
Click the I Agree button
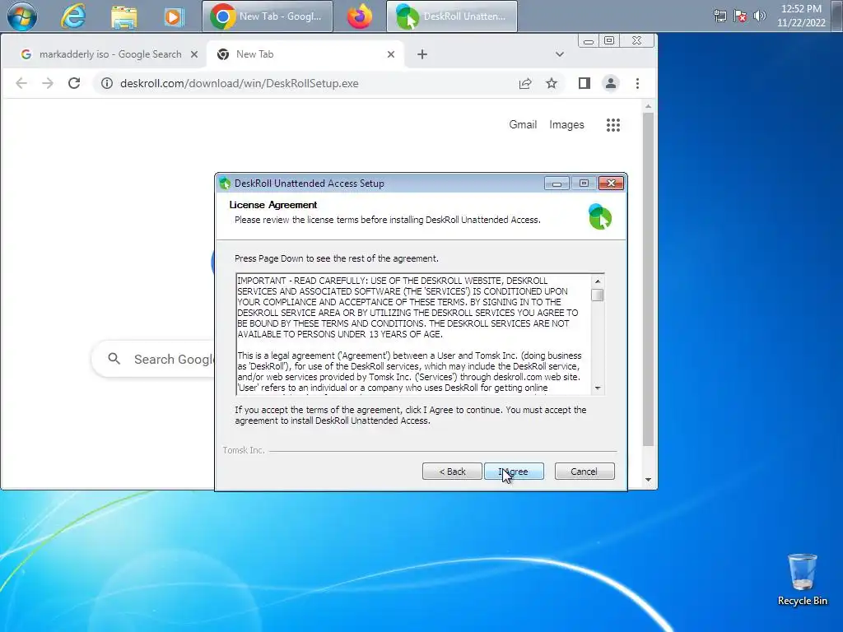(x=514, y=472)
